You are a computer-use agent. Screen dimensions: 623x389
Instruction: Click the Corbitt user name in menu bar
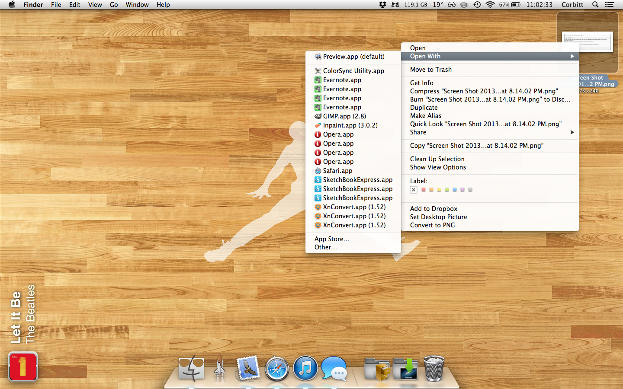(572, 5)
